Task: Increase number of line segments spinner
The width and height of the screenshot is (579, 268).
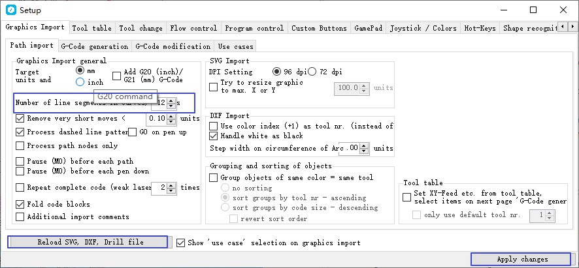Action: click(x=171, y=100)
